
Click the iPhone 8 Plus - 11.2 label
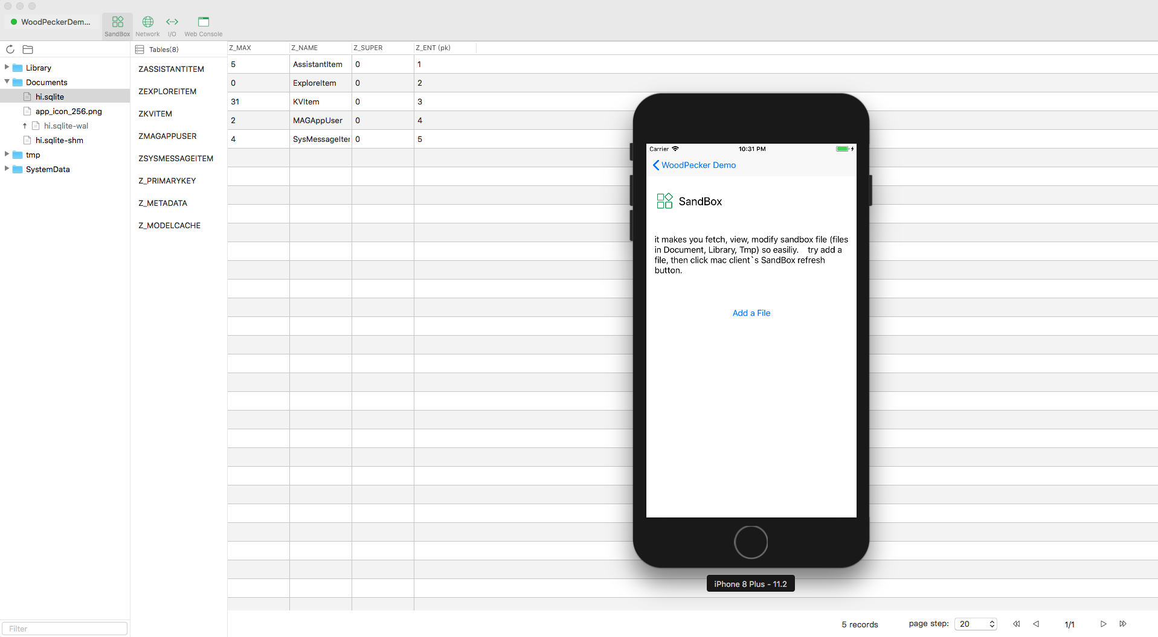pyautogui.click(x=750, y=584)
